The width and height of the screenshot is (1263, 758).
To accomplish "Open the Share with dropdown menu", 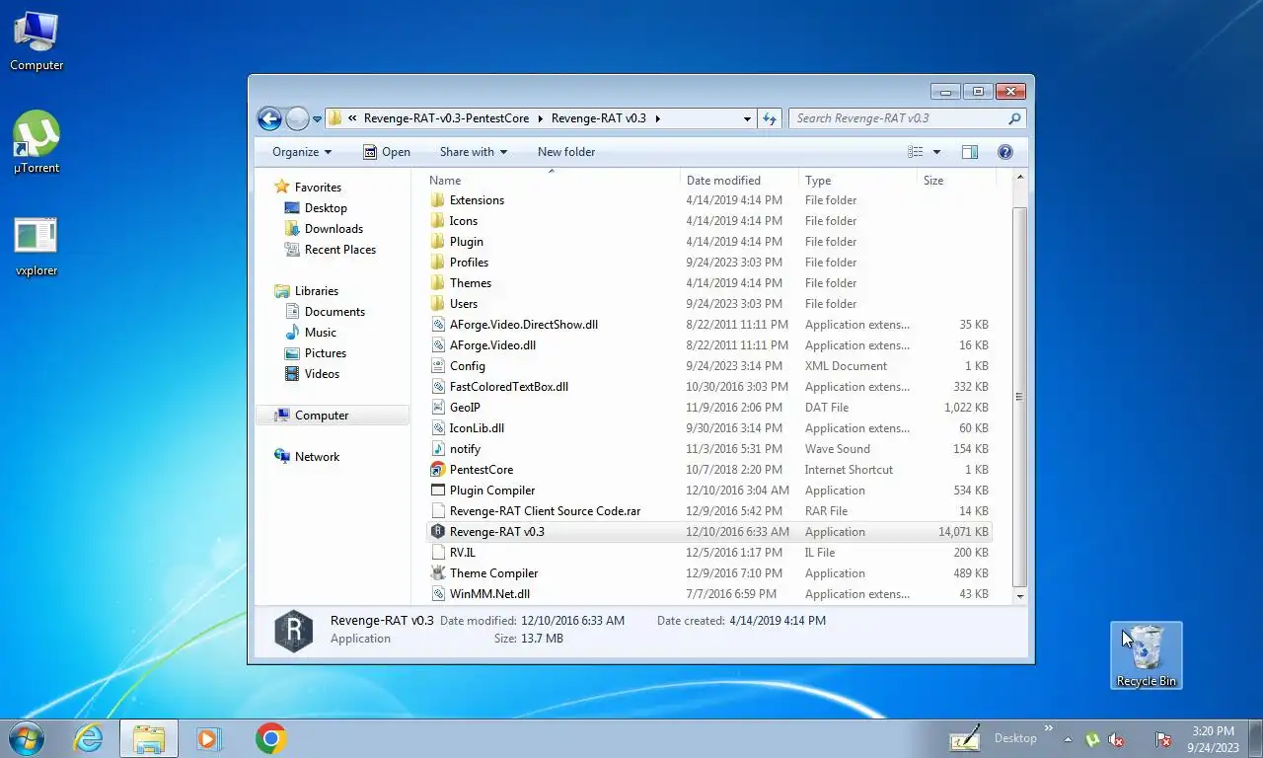I will (x=474, y=152).
